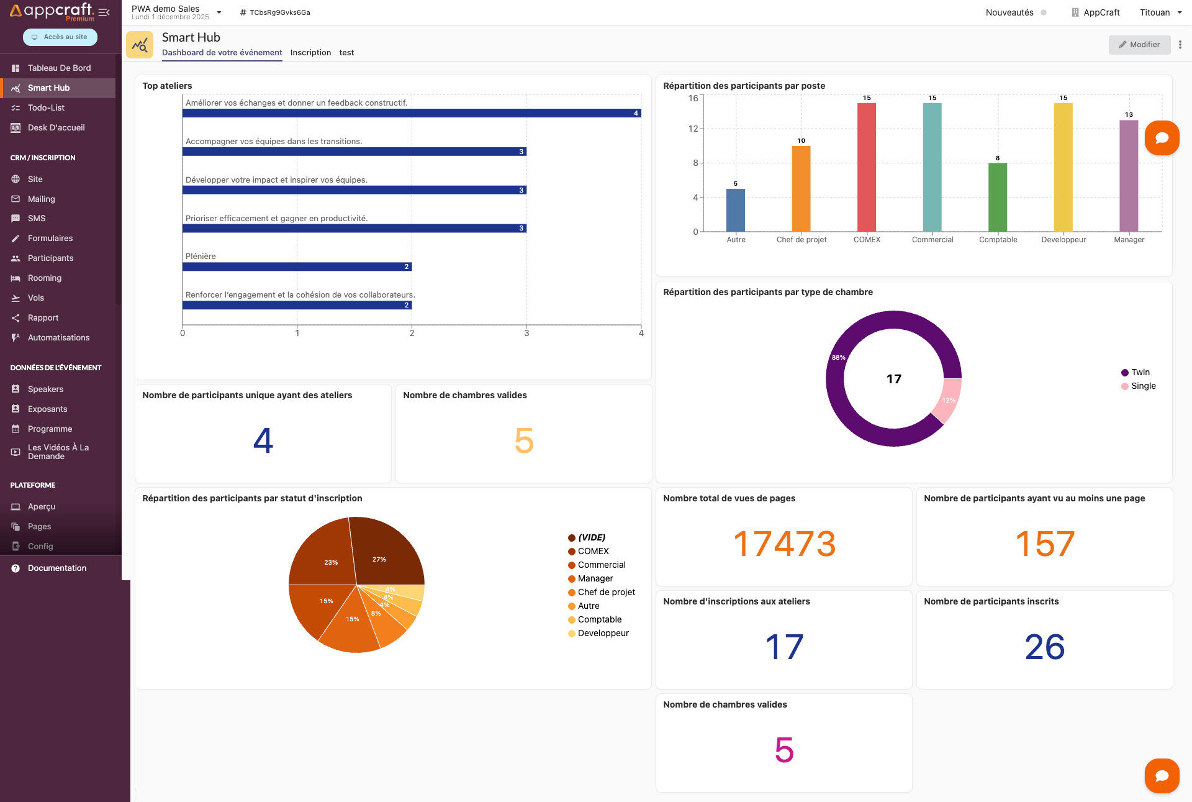The height and width of the screenshot is (802, 1192).
Task: Collapse the sidebar menu icon
Action: tap(104, 12)
